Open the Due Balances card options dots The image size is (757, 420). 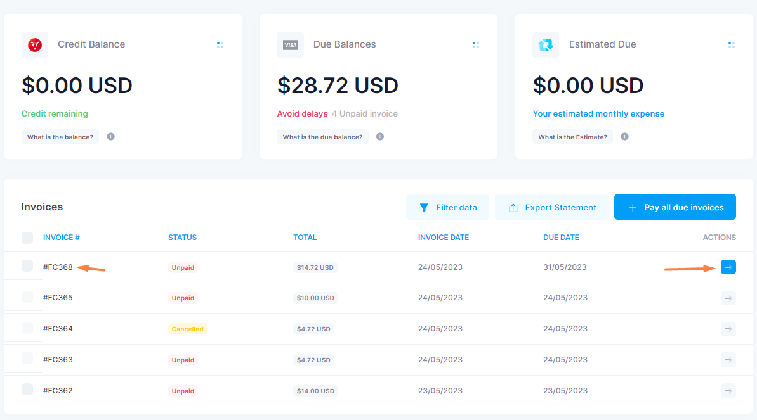475,45
